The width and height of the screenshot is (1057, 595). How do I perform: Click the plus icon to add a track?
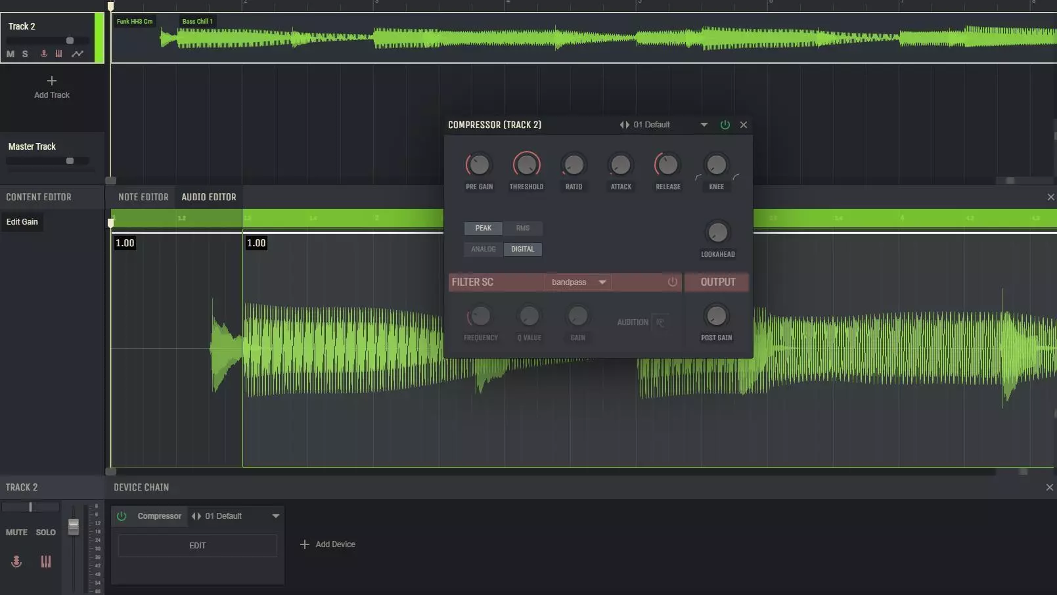pyautogui.click(x=52, y=81)
